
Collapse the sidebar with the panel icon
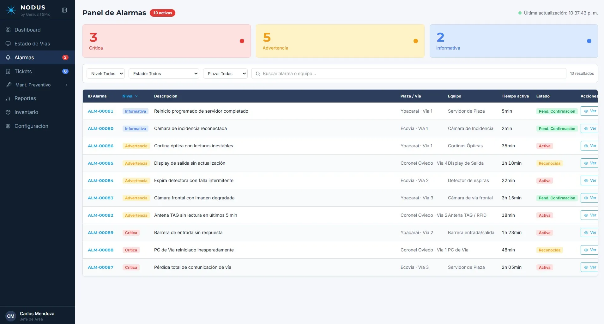coord(64,10)
